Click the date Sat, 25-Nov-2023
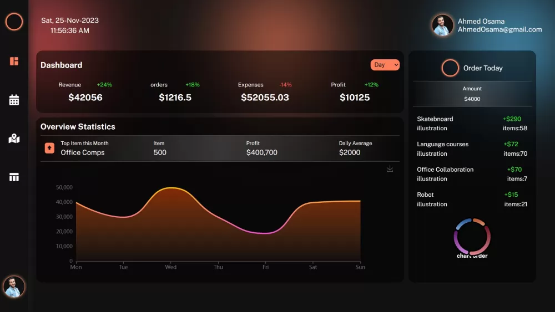 tap(70, 21)
